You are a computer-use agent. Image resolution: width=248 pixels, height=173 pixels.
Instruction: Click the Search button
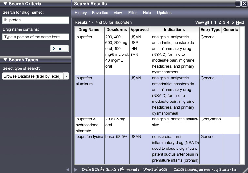coord(59,49)
